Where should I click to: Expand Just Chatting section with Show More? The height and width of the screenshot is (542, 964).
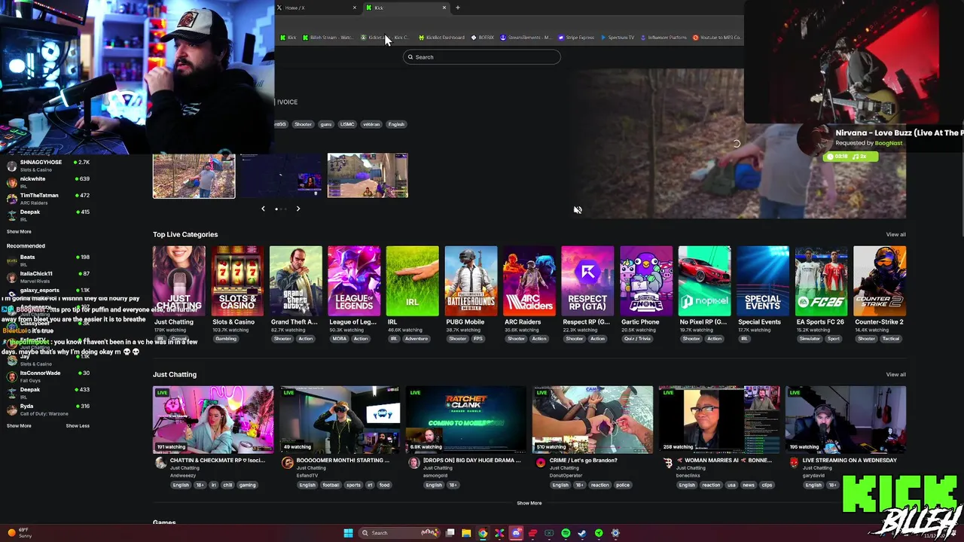[x=529, y=503]
